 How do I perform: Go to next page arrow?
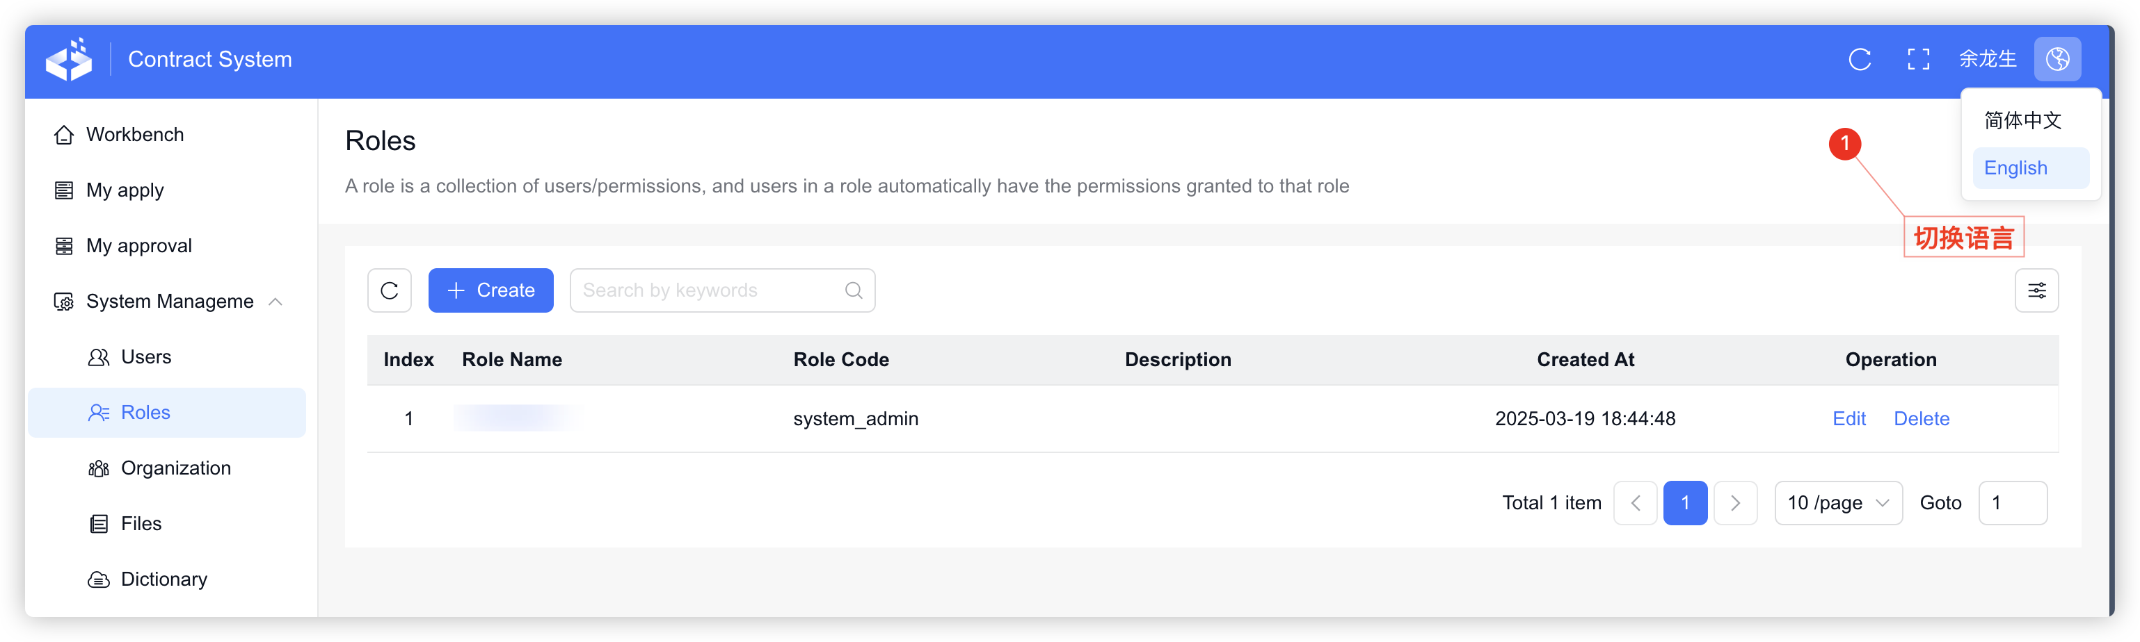(1734, 502)
